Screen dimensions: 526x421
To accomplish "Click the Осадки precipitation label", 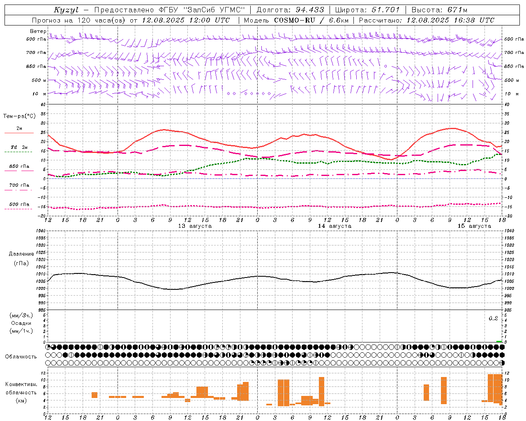I will 21,323.
